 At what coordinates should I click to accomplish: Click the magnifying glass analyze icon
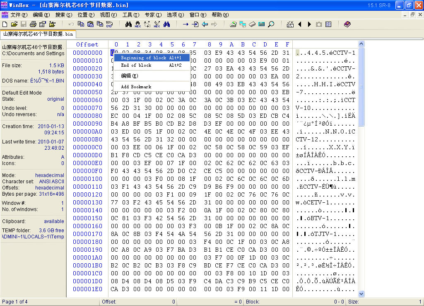271,24
